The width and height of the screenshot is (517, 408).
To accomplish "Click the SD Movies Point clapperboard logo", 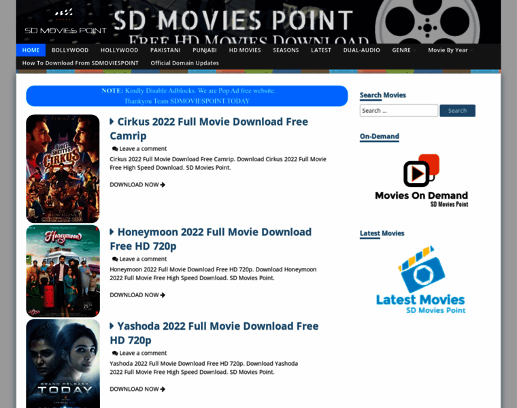I will (65, 22).
